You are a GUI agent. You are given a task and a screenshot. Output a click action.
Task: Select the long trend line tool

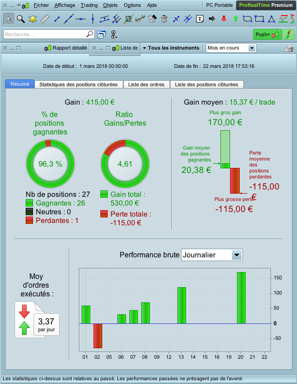tap(69, 19)
